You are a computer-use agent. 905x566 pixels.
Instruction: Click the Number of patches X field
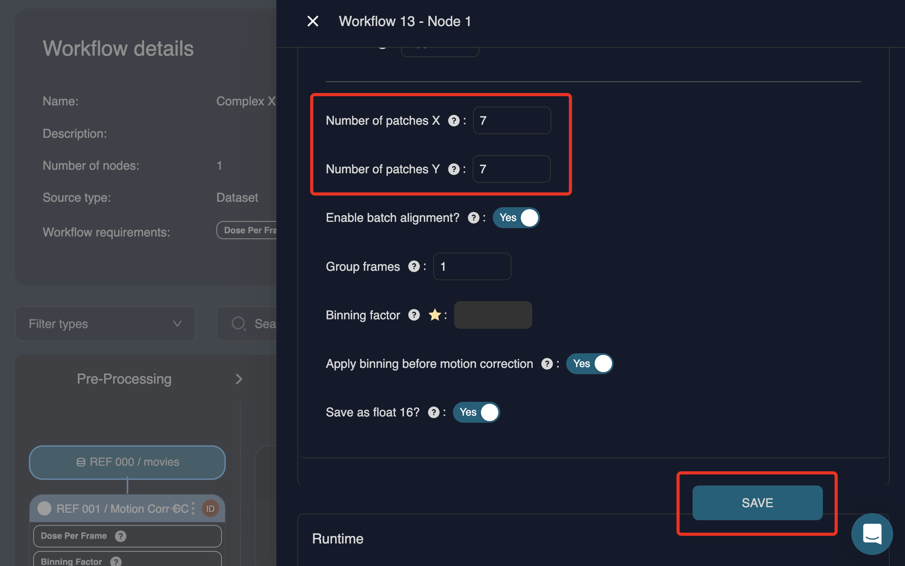(512, 121)
